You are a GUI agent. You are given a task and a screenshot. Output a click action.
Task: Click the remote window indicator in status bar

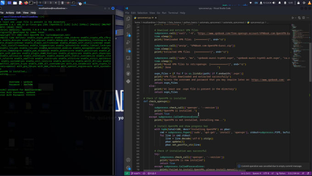coord(127,173)
